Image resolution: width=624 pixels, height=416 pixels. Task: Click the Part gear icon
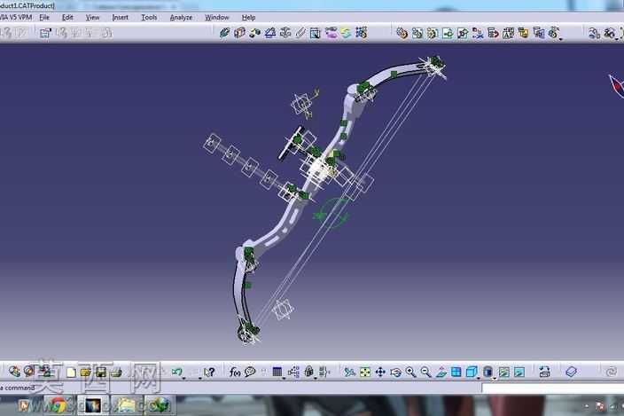pos(433,34)
